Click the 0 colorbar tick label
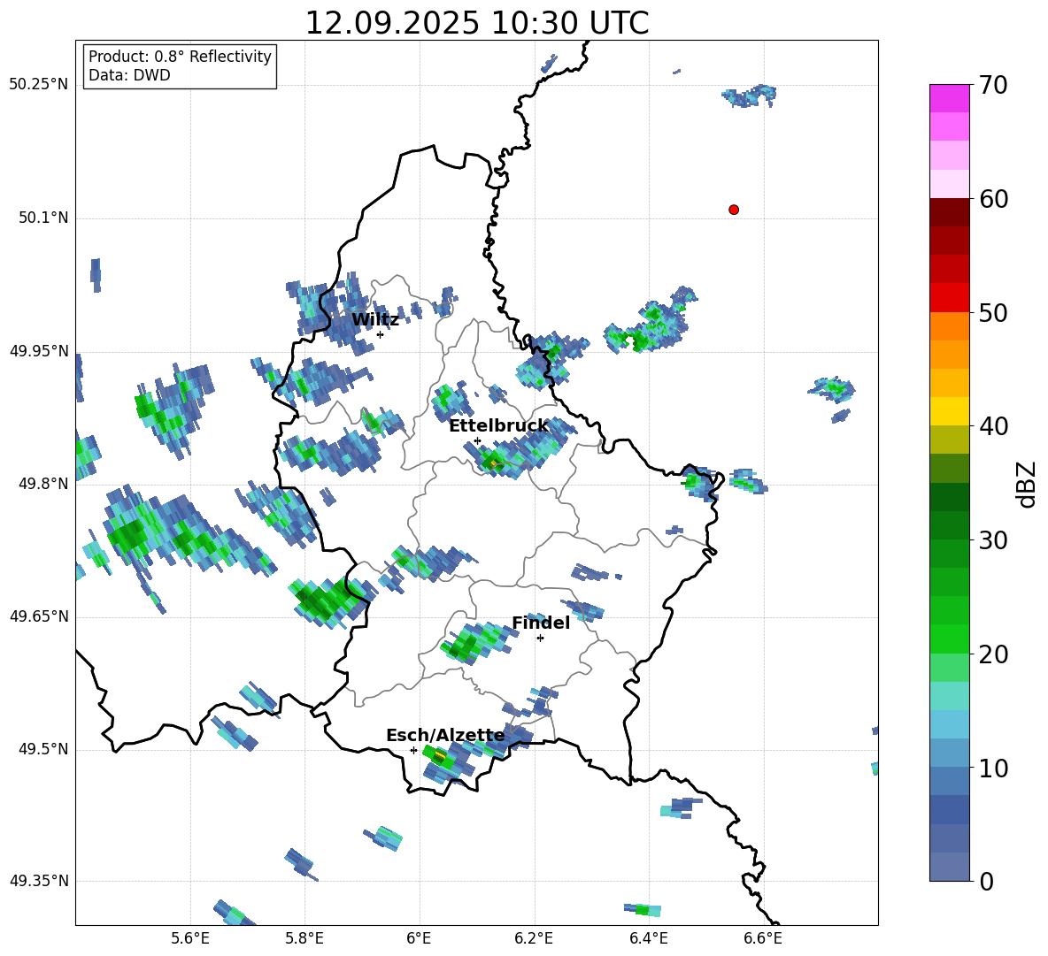1048x956 pixels. (x=986, y=881)
